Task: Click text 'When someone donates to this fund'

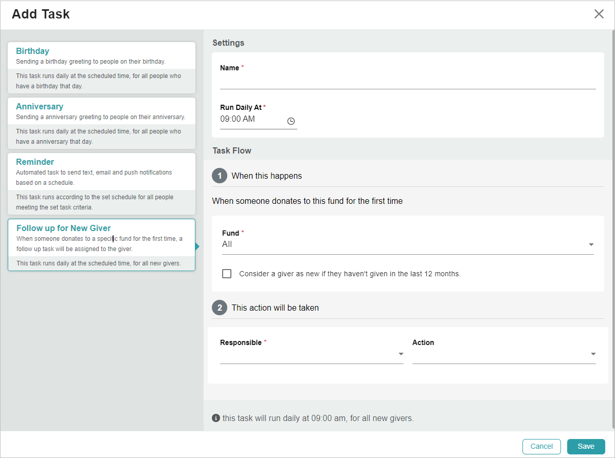Action: click(307, 201)
